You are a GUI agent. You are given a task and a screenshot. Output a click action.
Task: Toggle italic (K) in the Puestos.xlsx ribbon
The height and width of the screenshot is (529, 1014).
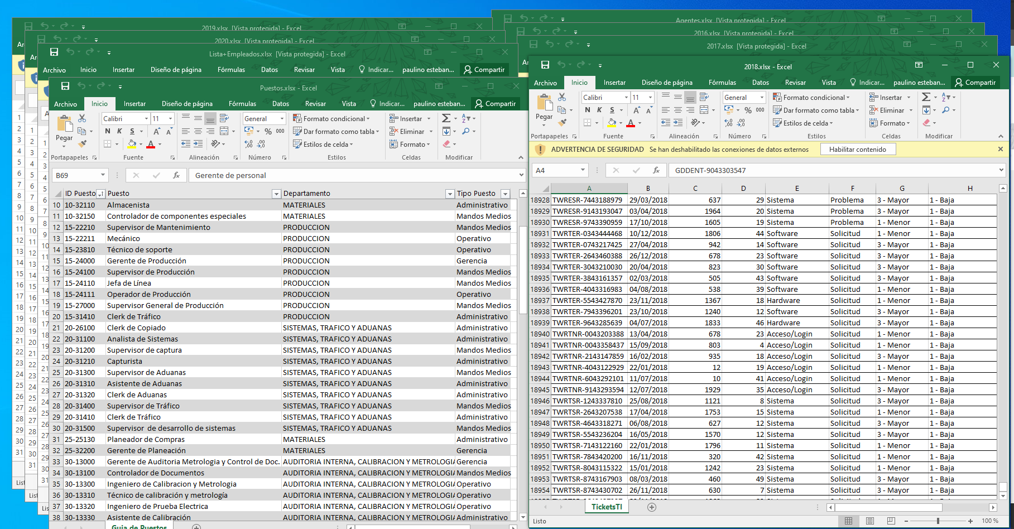119,131
